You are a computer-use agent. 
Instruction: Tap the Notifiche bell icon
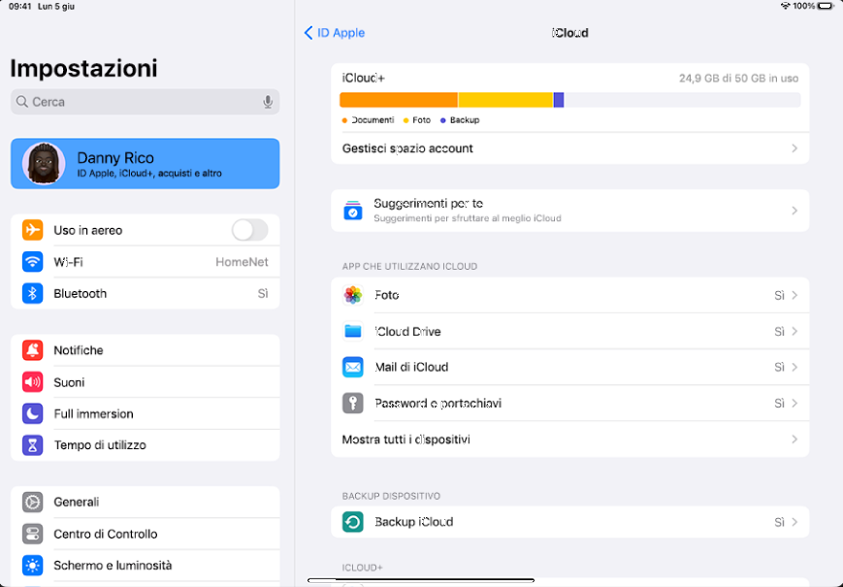tap(33, 350)
